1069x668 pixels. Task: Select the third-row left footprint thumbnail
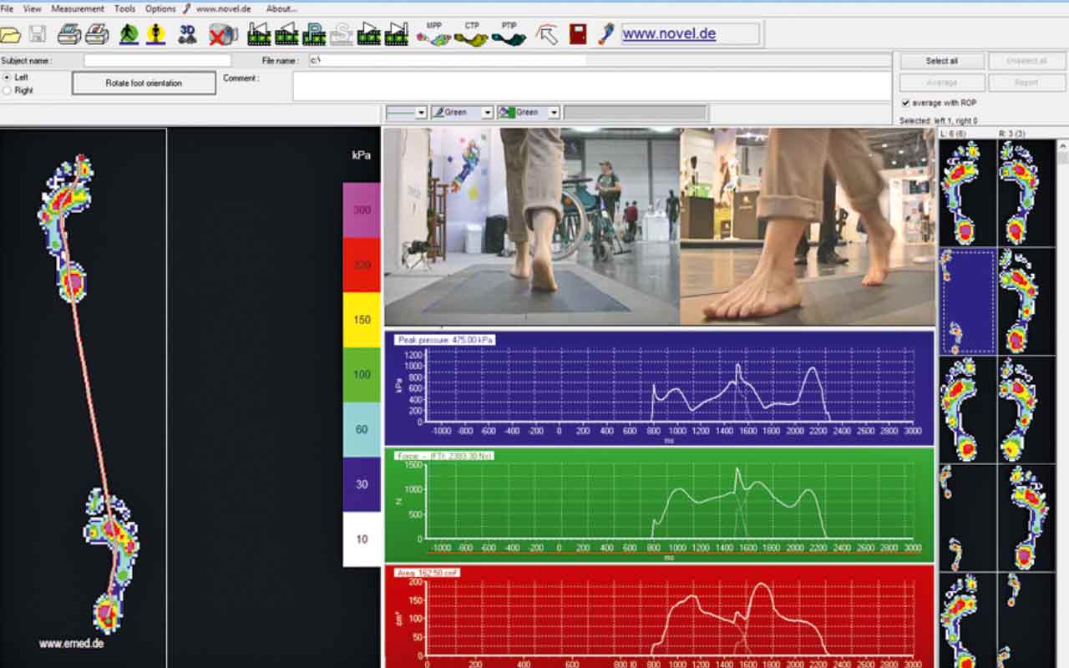click(x=967, y=410)
